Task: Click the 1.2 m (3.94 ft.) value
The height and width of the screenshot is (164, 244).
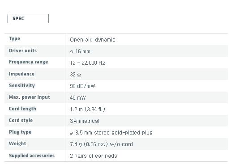Action: (x=88, y=109)
